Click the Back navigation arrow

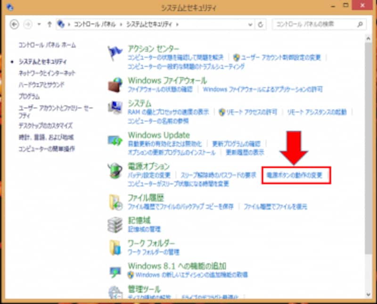(15, 25)
